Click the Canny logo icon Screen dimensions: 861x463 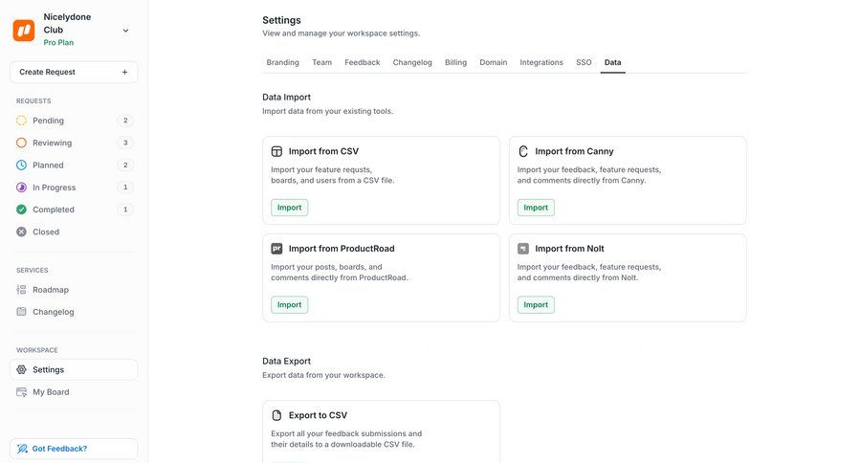pos(523,151)
